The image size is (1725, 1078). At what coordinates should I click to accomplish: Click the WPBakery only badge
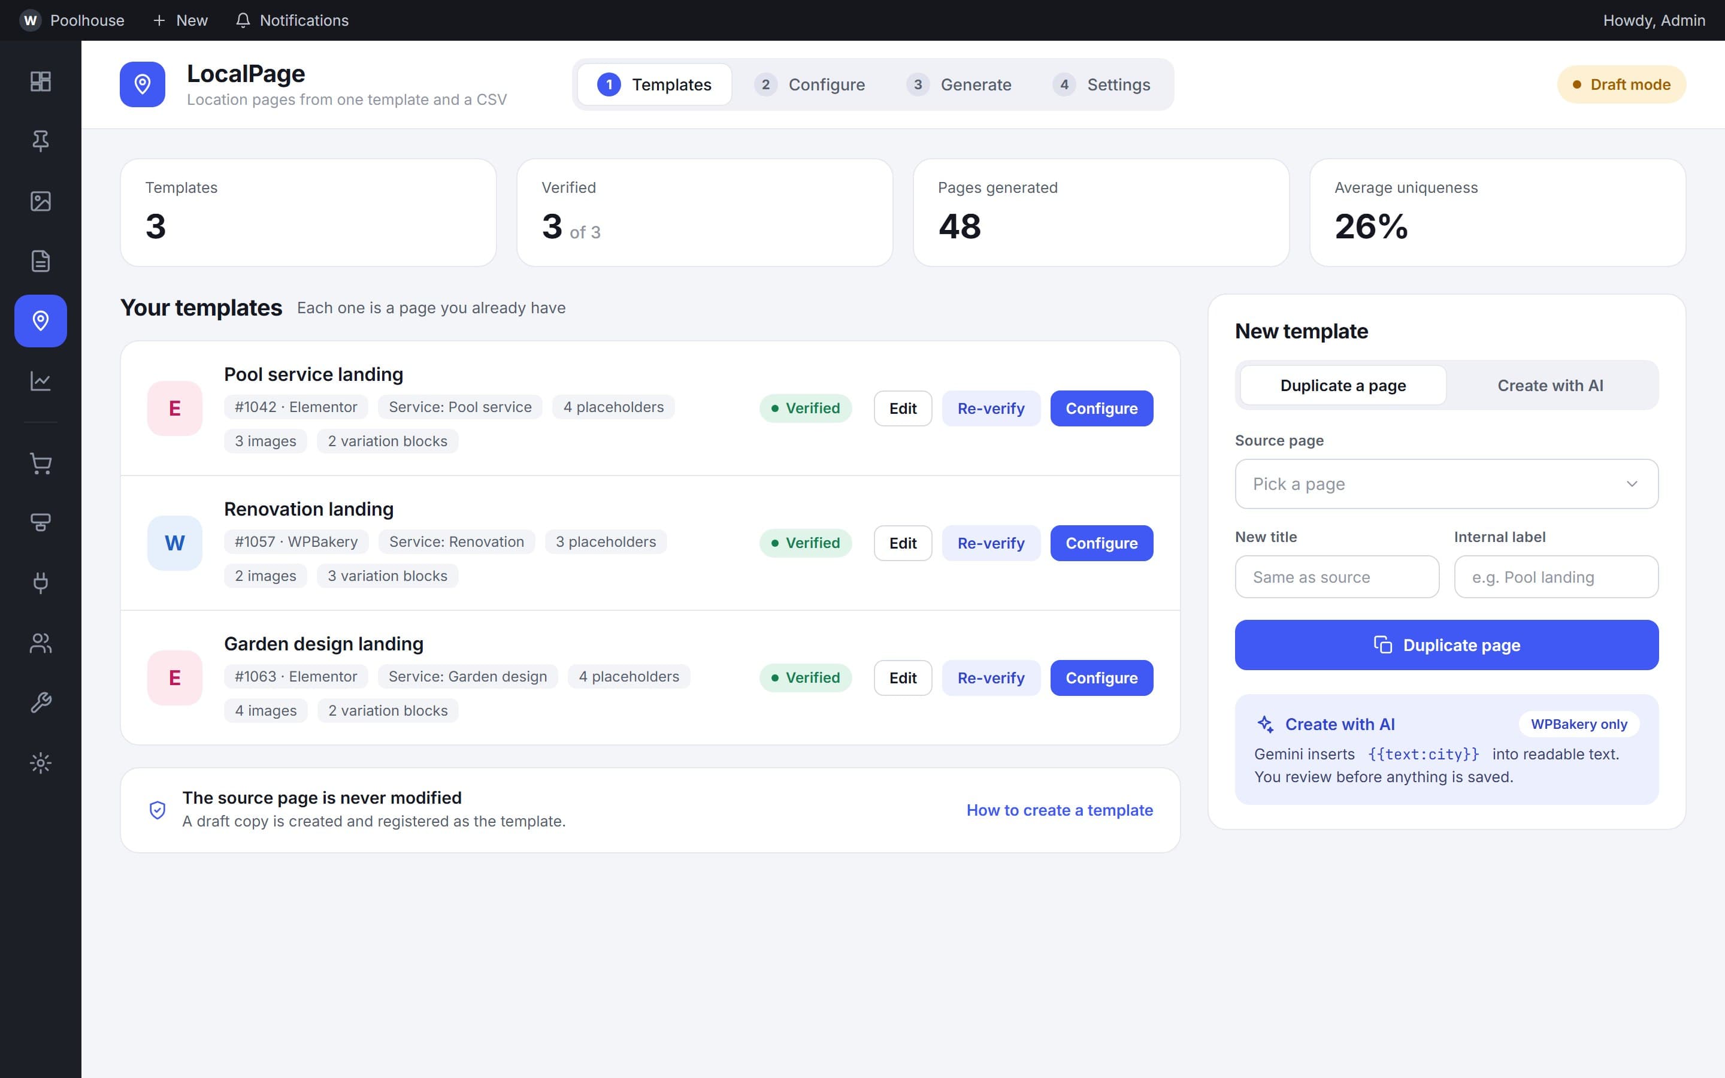pyautogui.click(x=1579, y=725)
